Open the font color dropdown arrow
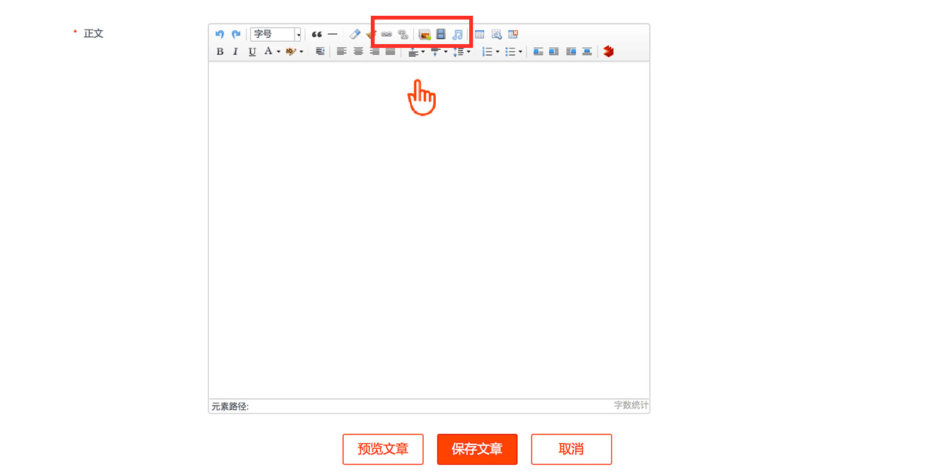Image resolution: width=946 pixels, height=476 pixels. tap(278, 52)
